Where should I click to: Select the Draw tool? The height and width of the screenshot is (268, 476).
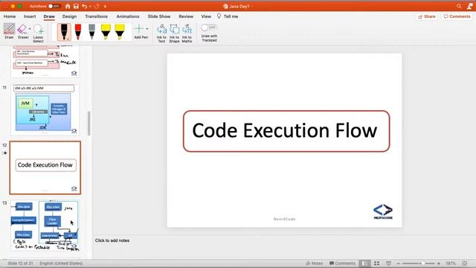[x=9, y=31]
